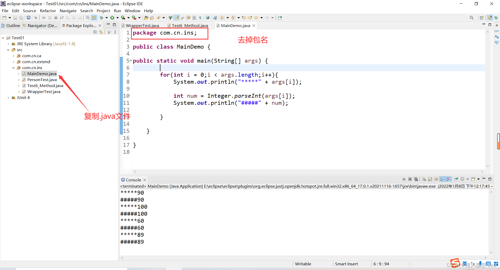Screen dimensions: 500x270
Task: Click the toolbar Search magnifier icon
Action: pyautogui.click(x=472, y=18)
